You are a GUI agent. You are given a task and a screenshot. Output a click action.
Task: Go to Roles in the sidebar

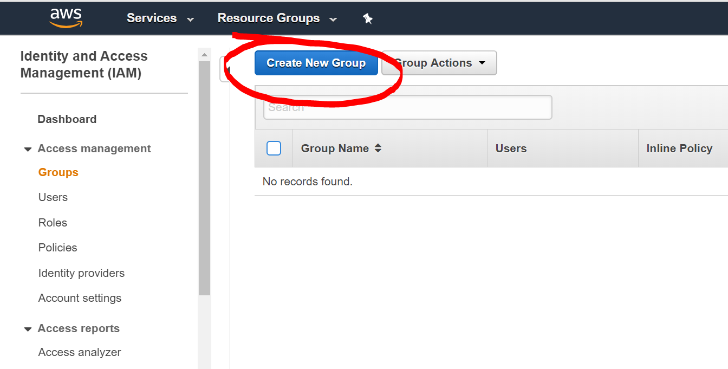click(x=53, y=223)
